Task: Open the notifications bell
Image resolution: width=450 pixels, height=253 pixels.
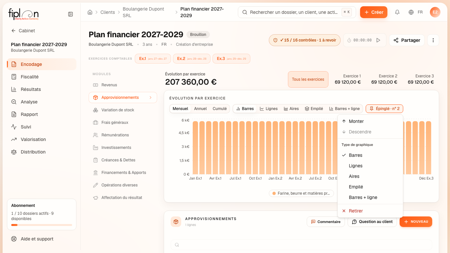Action: pyautogui.click(x=397, y=12)
